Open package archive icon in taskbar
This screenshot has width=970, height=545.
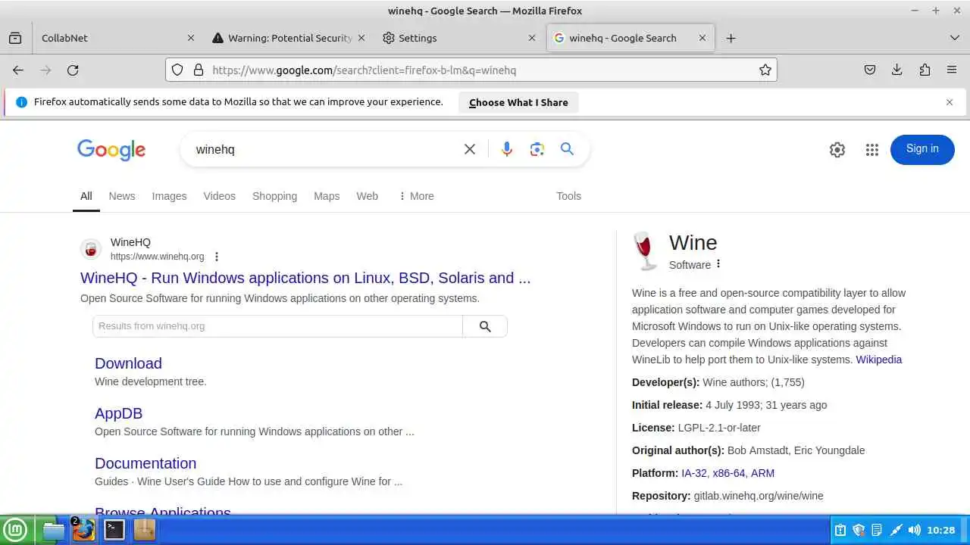(x=145, y=530)
